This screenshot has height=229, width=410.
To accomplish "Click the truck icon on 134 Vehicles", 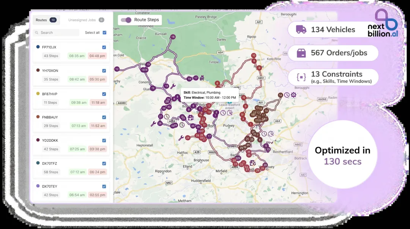I will pyautogui.click(x=301, y=29).
